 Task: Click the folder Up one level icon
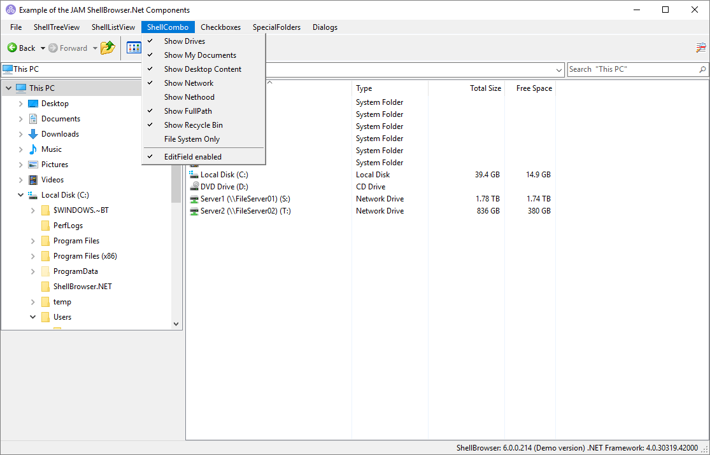tap(108, 48)
